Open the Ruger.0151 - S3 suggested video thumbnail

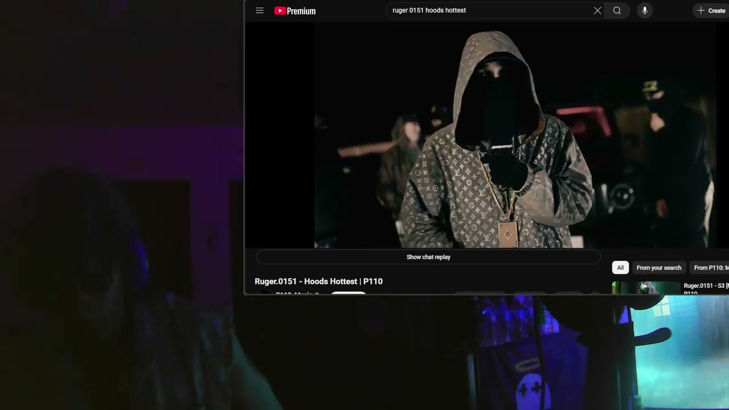click(x=646, y=288)
